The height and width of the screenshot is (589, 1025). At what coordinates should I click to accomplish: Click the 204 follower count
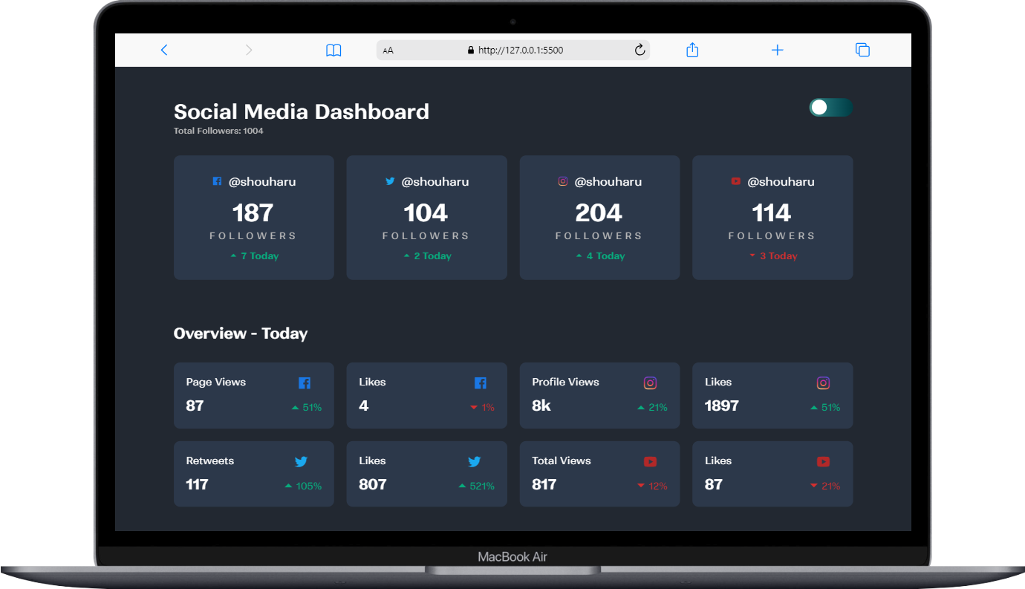(599, 213)
